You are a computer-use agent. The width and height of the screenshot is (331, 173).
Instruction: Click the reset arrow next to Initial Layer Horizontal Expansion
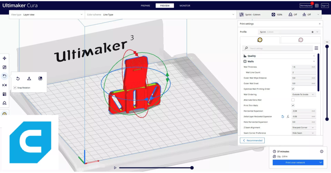coord(282,117)
